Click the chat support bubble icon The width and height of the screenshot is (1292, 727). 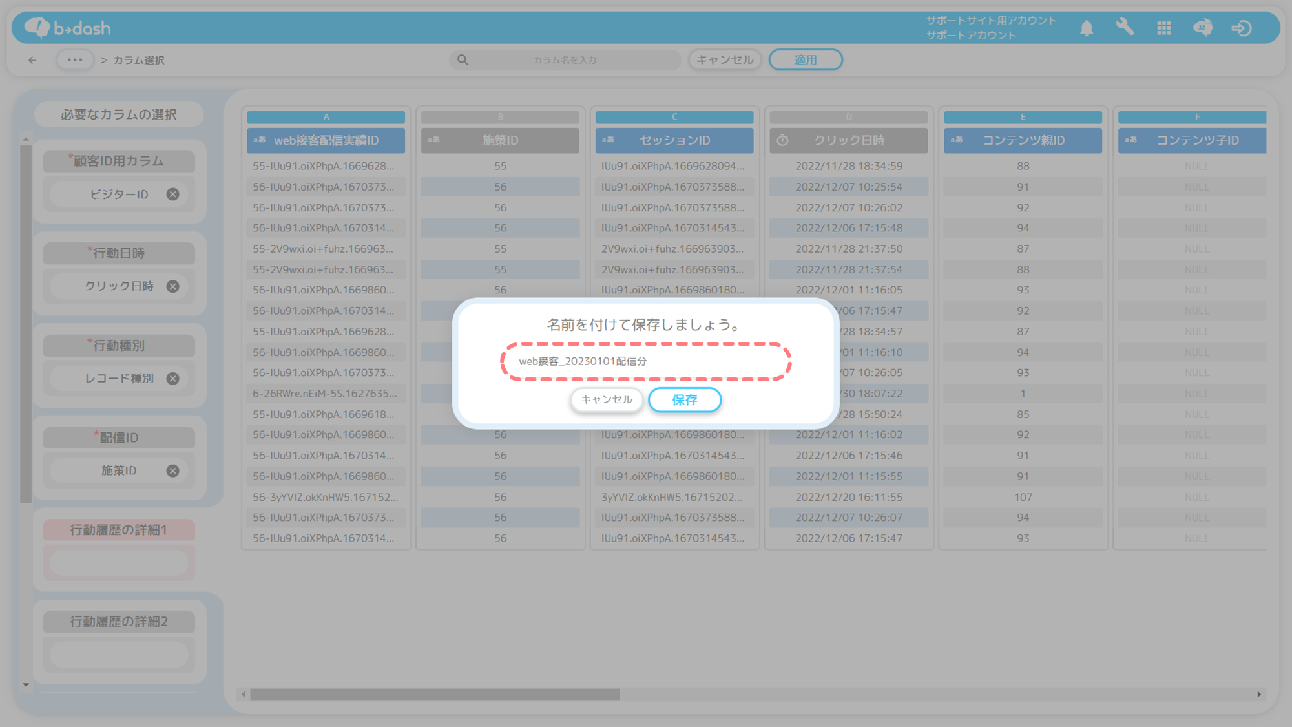coord(1202,28)
